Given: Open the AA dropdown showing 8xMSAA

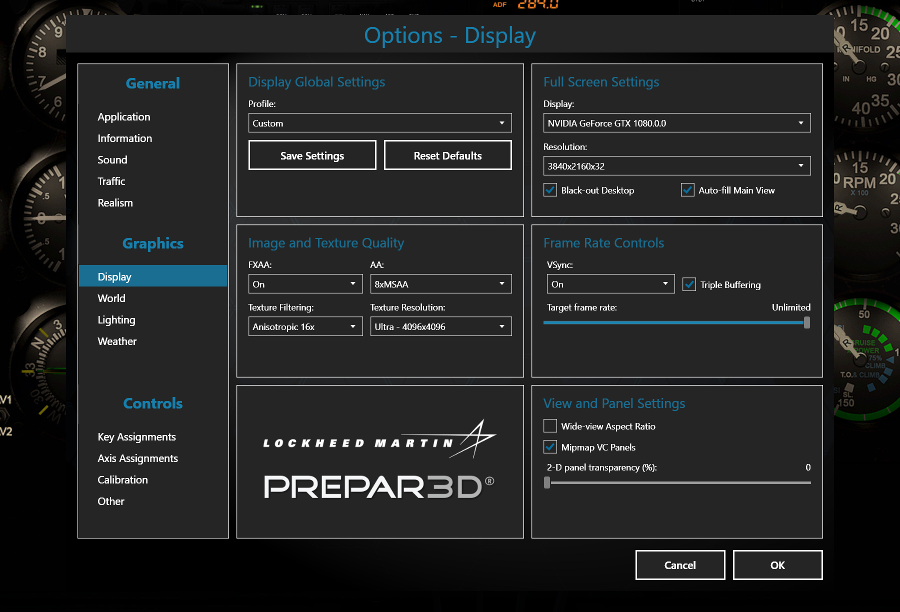Looking at the screenshot, I should [441, 284].
